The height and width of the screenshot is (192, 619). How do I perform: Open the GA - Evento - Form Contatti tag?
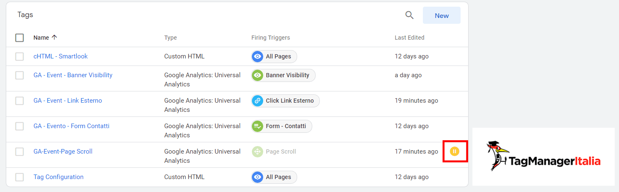pyautogui.click(x=71, y=126)
